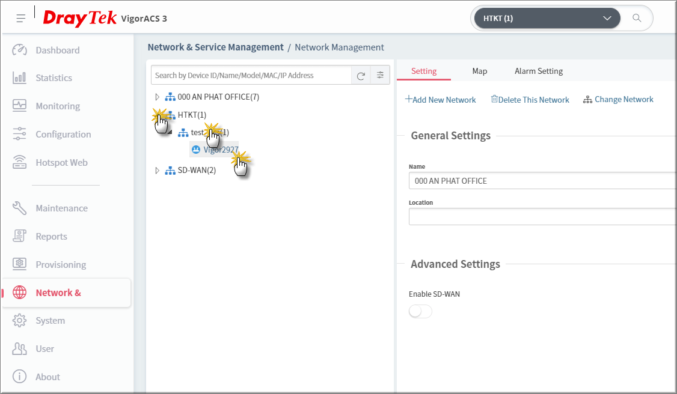Open the device filter options icon

(381, 75)
